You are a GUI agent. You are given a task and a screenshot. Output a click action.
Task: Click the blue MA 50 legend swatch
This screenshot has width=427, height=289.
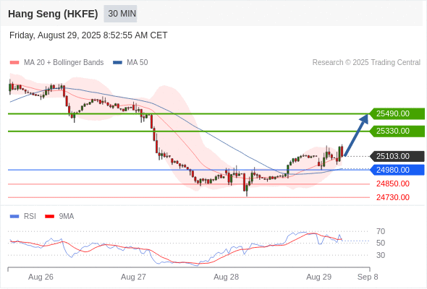click(117, 63)
